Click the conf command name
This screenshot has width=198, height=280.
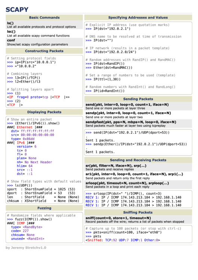[11, 40]
